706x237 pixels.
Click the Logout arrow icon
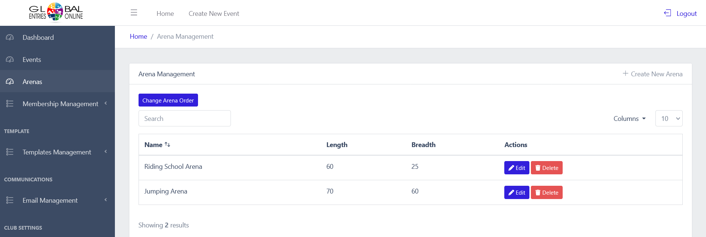667,13
